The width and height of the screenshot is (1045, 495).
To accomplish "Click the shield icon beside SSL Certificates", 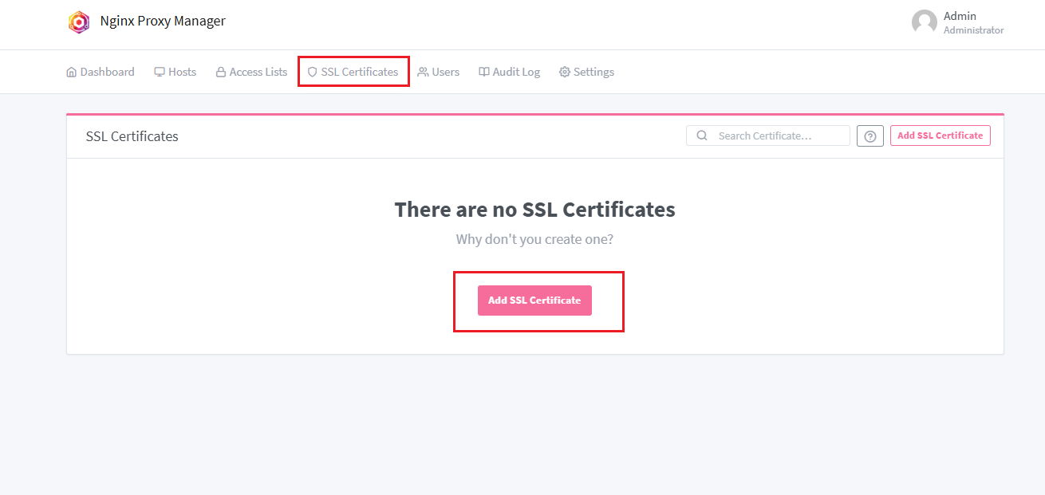I will 313,72.
